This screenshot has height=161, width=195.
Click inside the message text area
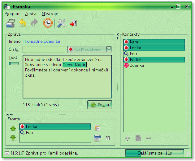[x=67, y=77]
